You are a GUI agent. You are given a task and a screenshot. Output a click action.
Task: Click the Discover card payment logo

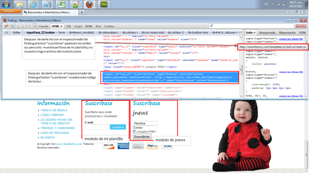tap(109, 146)
